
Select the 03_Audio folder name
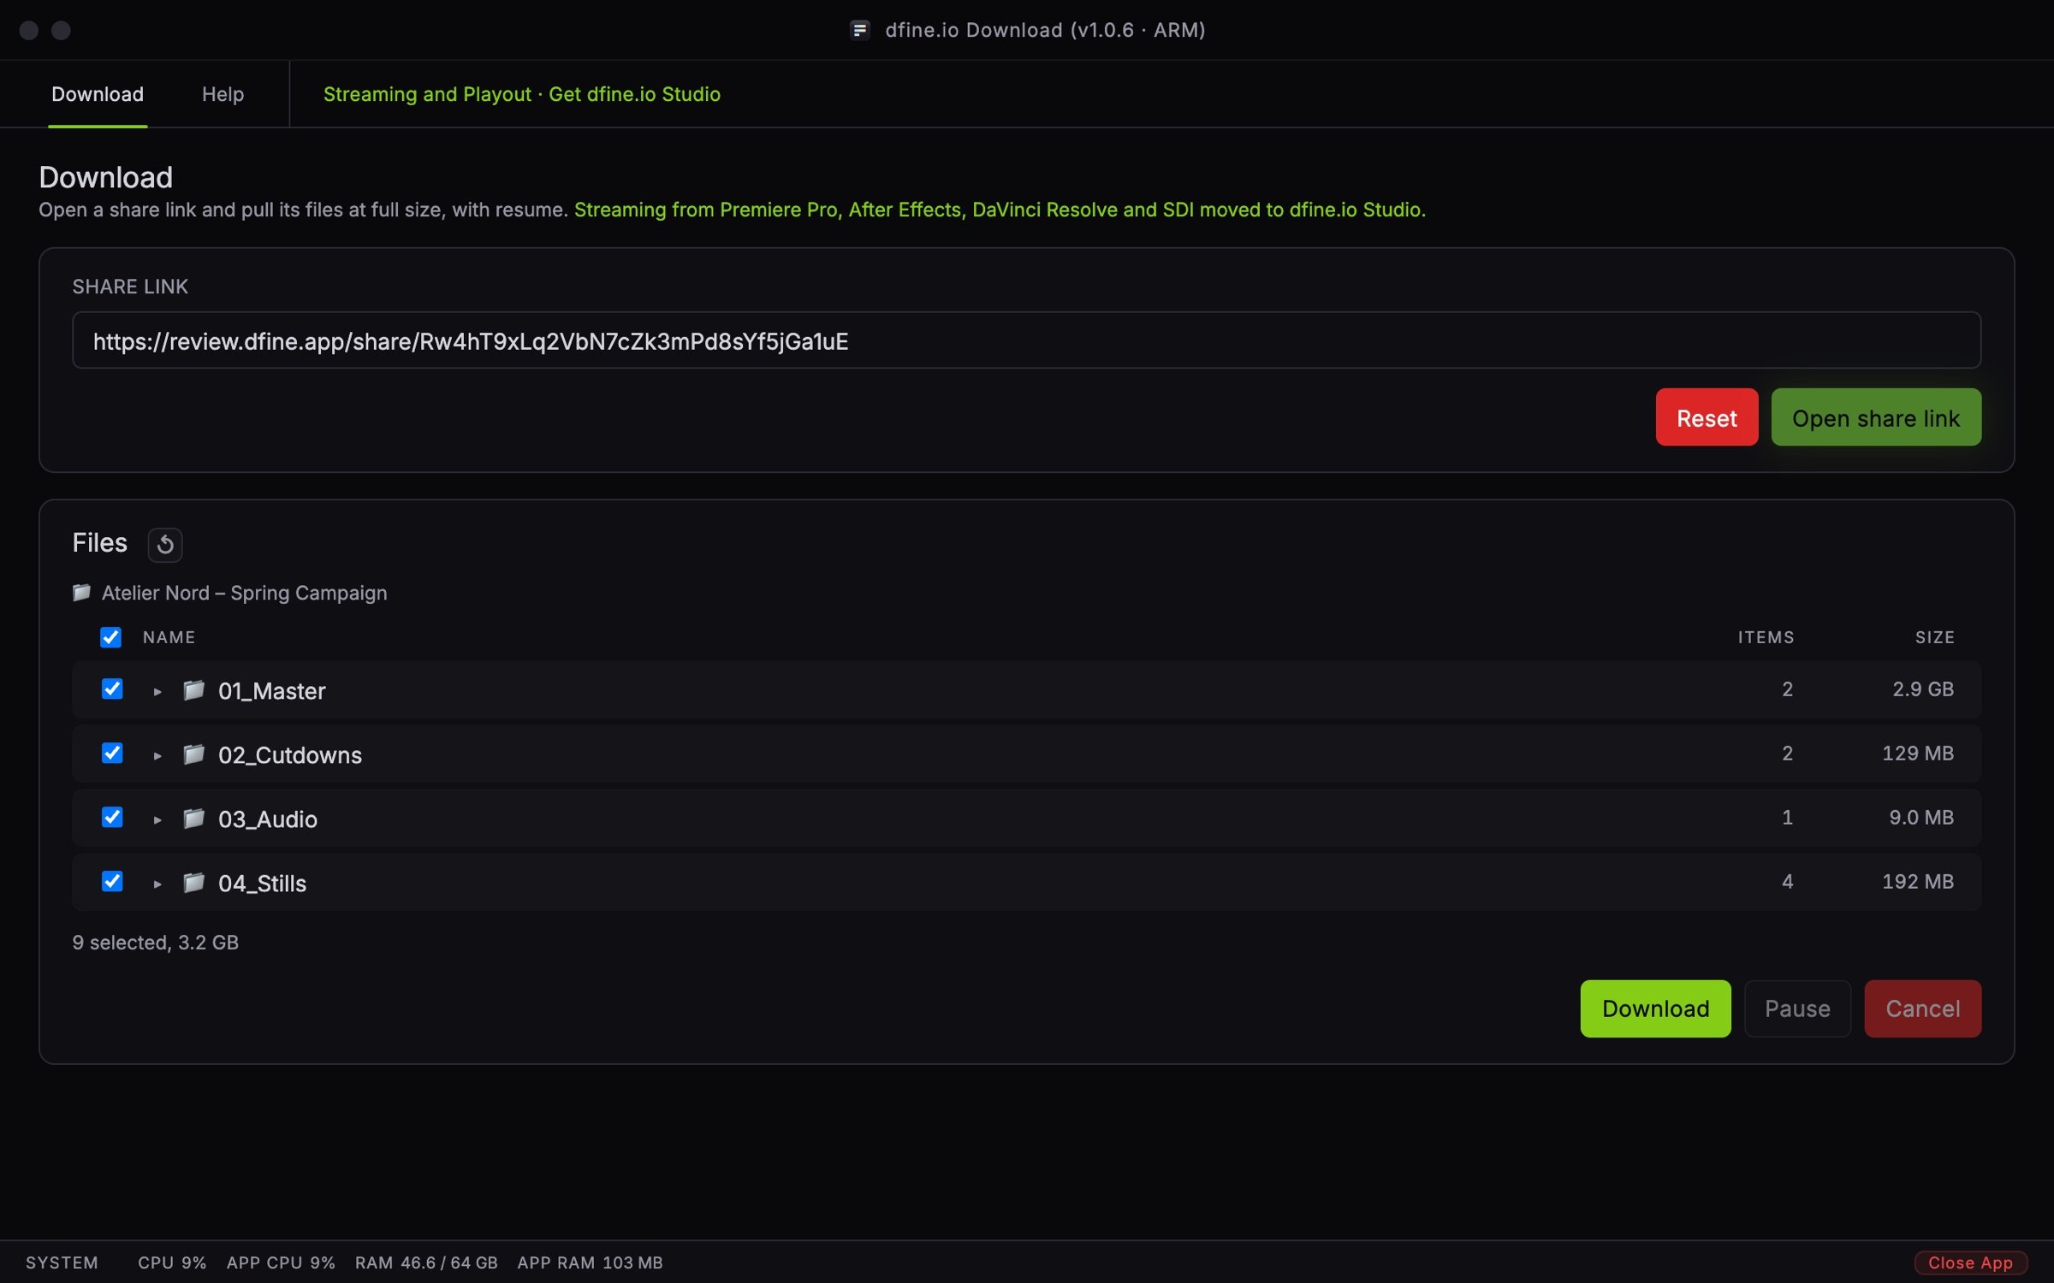[x=268, y=819]
